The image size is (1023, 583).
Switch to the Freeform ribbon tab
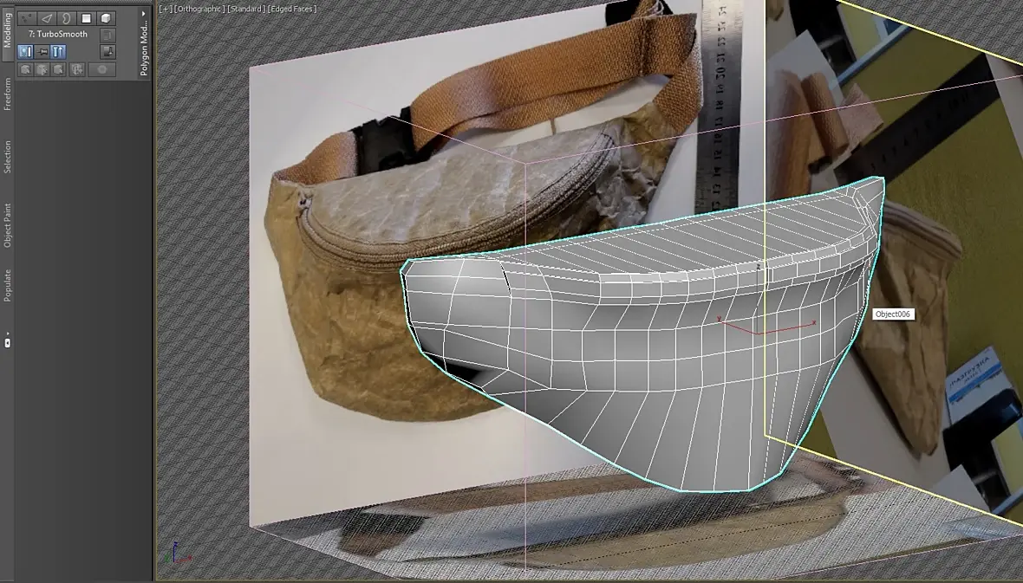coord(7,94)
